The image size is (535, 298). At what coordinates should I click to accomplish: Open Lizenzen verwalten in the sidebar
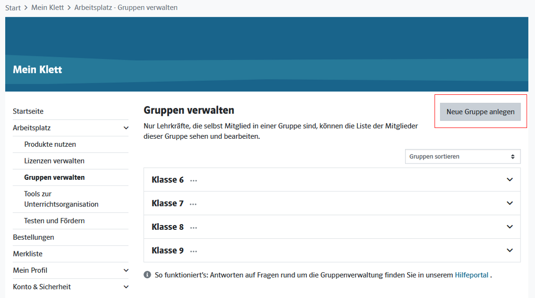tap(54, 161)
